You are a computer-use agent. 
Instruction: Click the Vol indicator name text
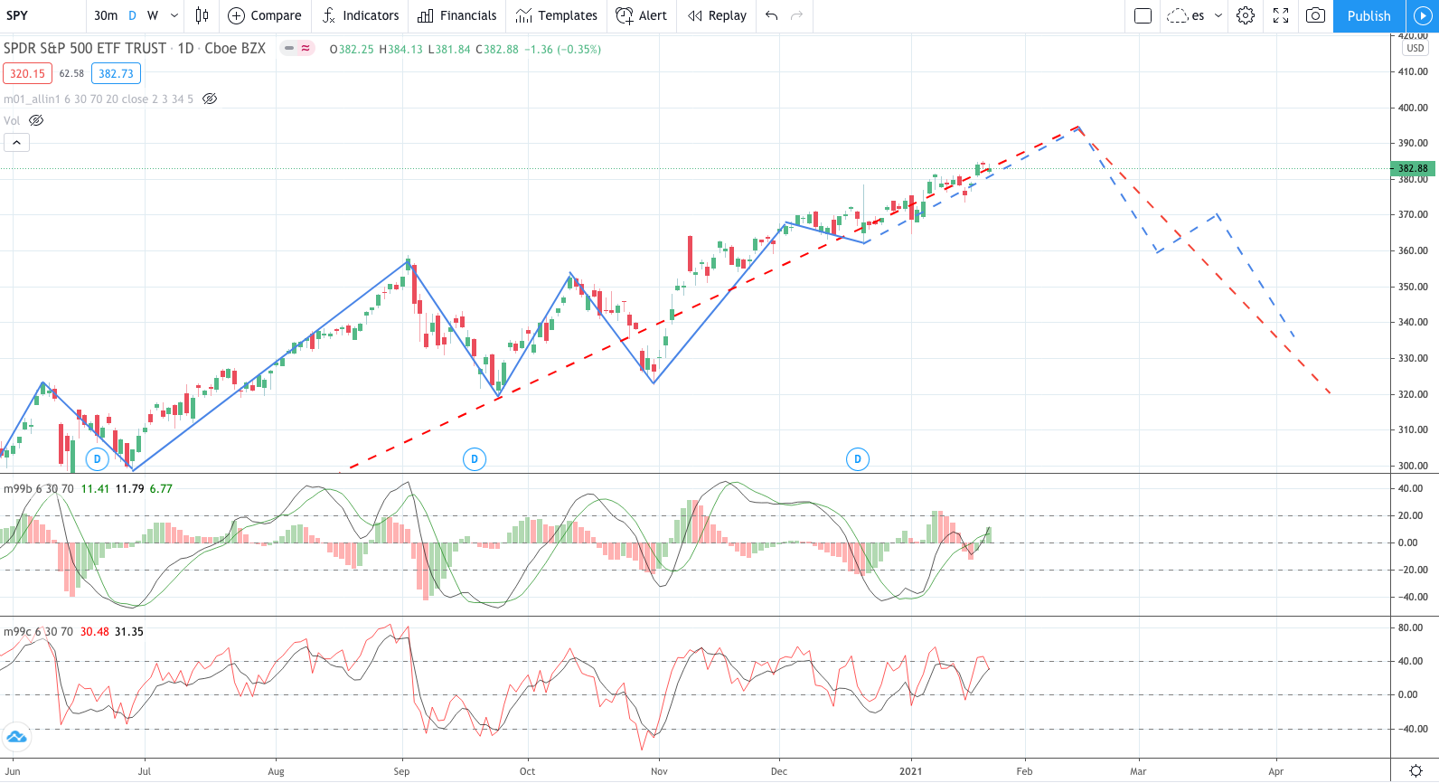click(12, 120)
